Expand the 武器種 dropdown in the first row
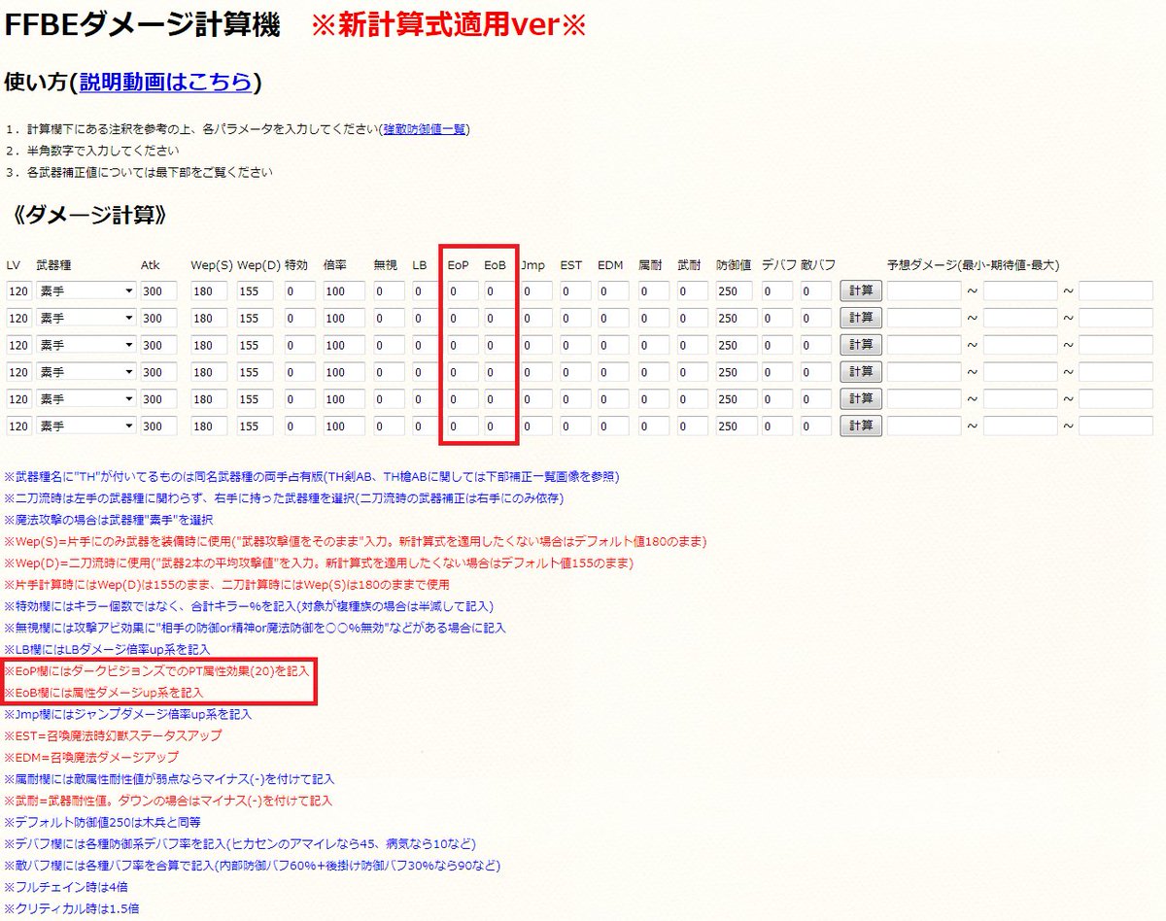This screenshot has width=1166, height=921. [86, 290]
